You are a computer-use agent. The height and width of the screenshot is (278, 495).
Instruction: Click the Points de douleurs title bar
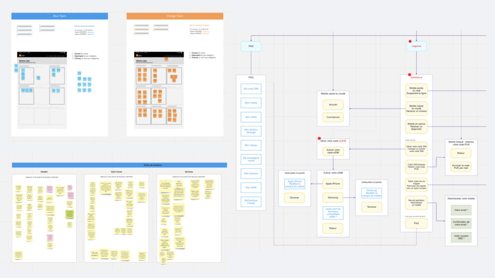(119, 165)
